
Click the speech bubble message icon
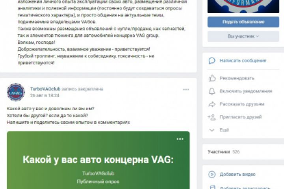[212, 61]
